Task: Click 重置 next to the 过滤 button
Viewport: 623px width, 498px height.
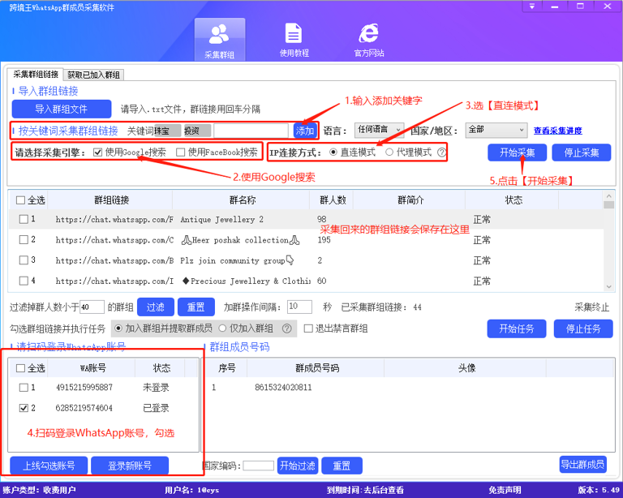Action: pyautogui.click(x=195, y=307)
